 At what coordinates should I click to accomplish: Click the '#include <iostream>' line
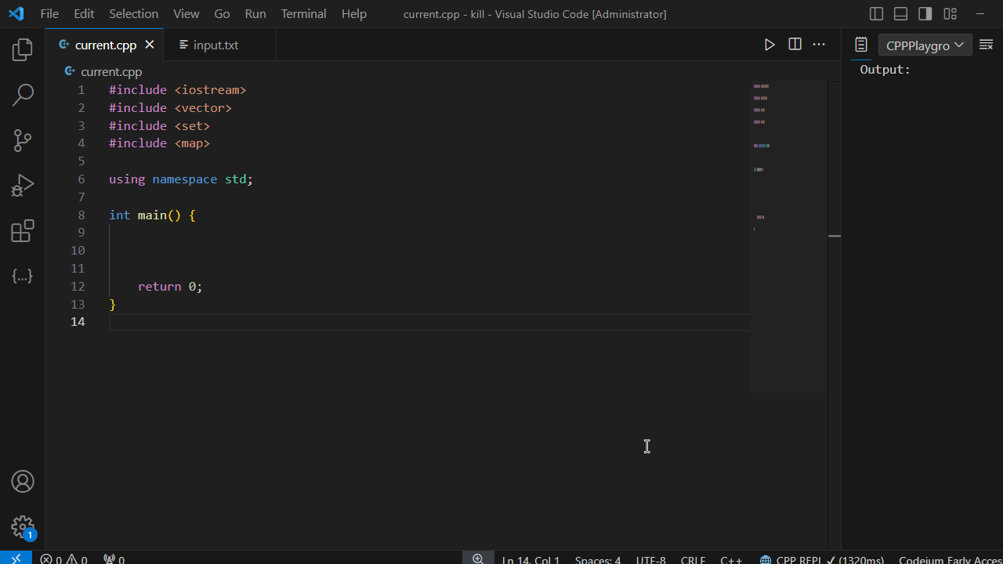pos(177,90)
